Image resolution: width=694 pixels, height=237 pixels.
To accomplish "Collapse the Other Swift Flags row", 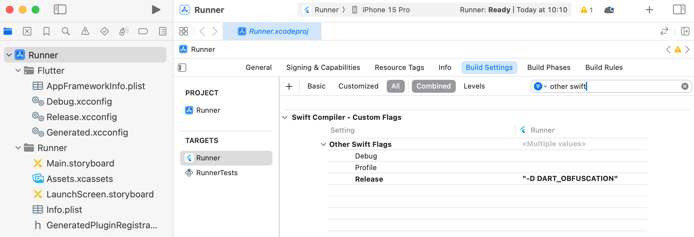I will click(323, 145).
